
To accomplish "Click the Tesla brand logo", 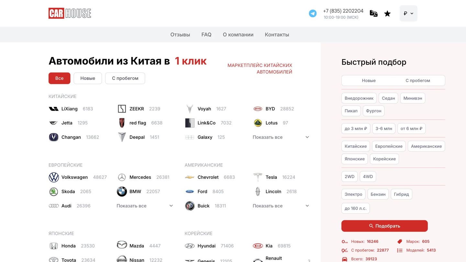I will tap(258, 177).
